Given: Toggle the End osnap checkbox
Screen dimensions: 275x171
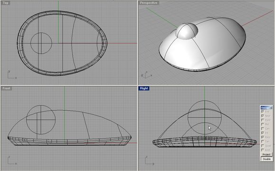Looking at the screenshot, I should click(263, 112).
